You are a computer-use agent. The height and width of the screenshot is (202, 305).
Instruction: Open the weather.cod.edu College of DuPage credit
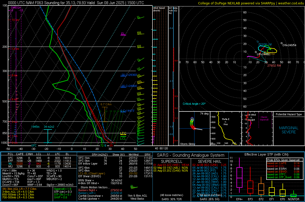[251, 3]
